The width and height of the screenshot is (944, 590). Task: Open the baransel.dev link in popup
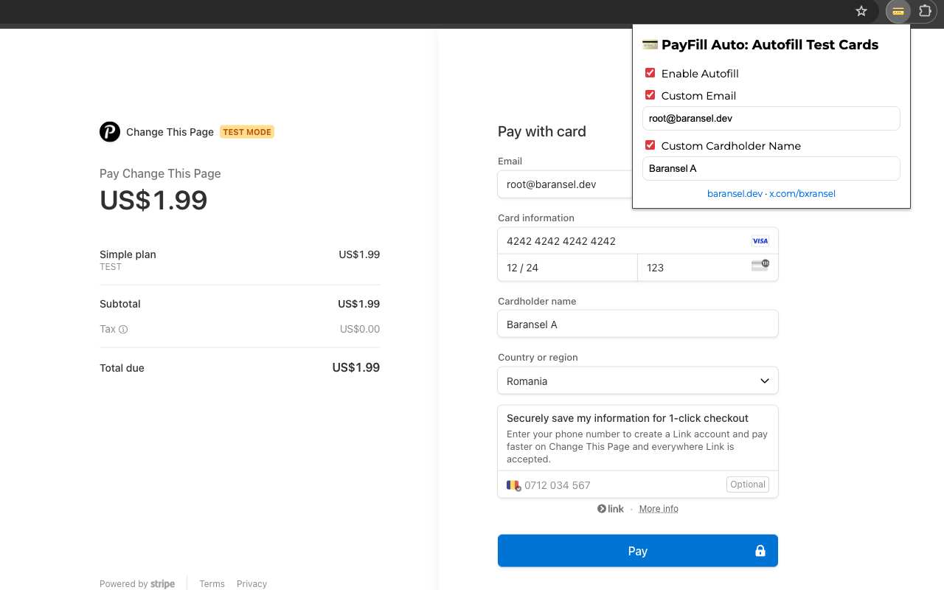coord(735,194)
